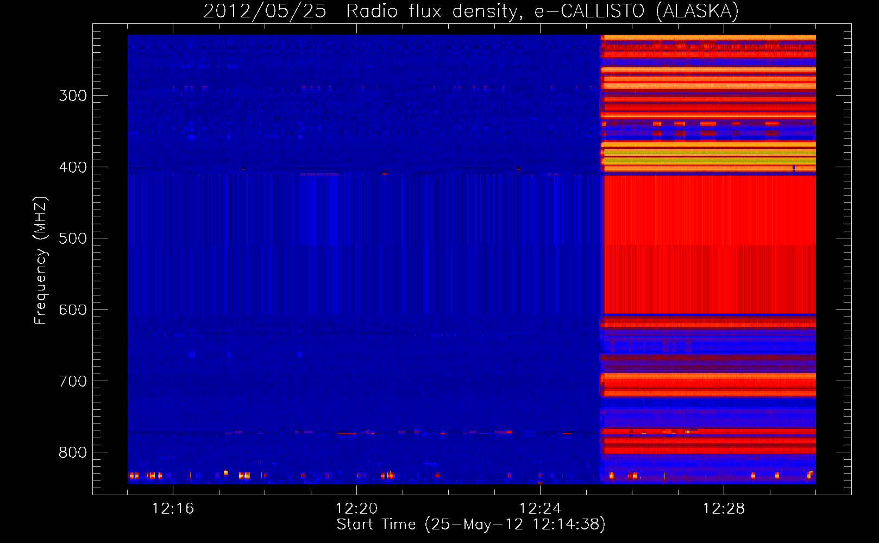Click the 12:20 time tick label

click(x=356, y=509)
